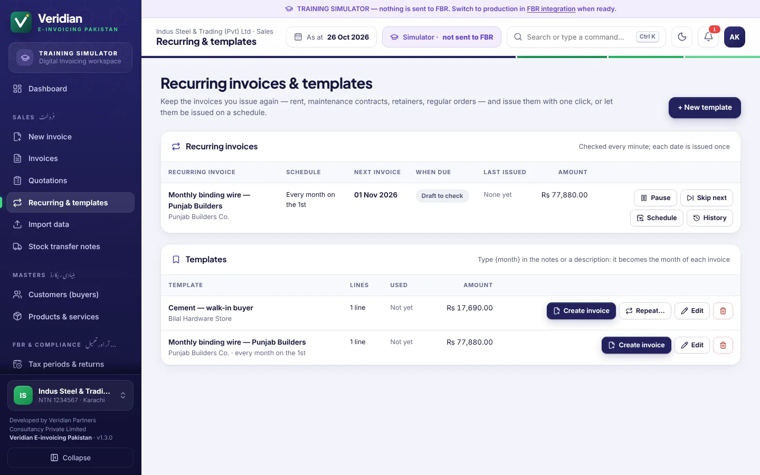Set Repeat for Cement walk-in buyer template

(x=645, y=311)
